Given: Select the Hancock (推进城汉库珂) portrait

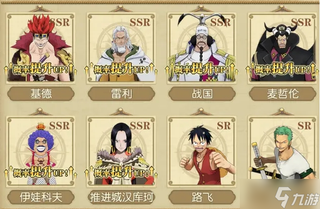Looking at the screenshot, I should tap(121, 152).
